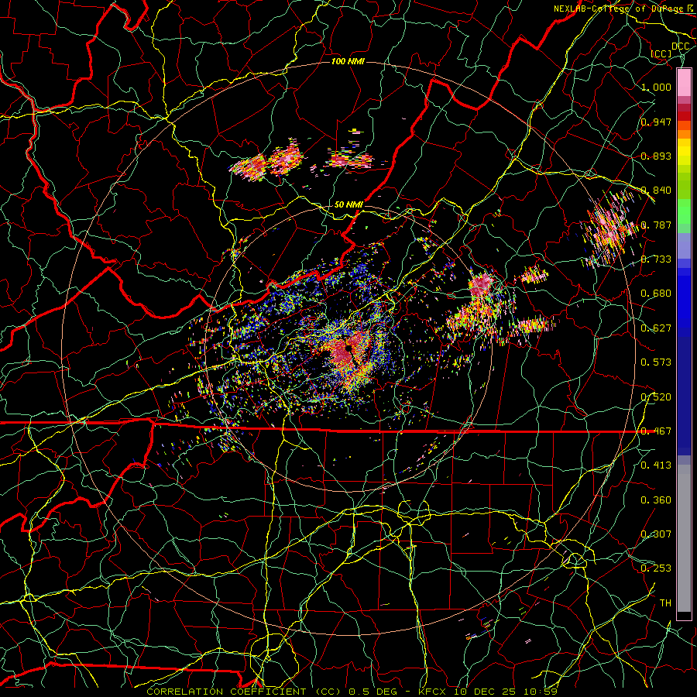Click the 0.307 scale value
Viewport: 697px width, 697px height.
[x=656, y=534]
